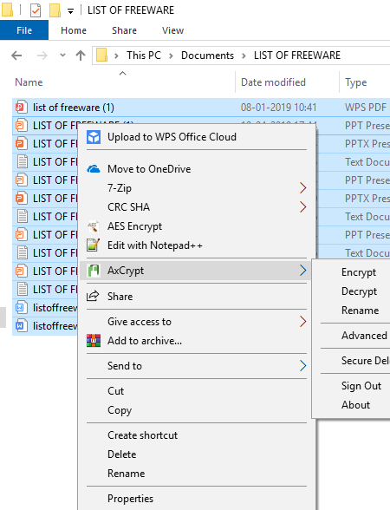Click the AxCrypt green icon

click(x=94, y=271)
